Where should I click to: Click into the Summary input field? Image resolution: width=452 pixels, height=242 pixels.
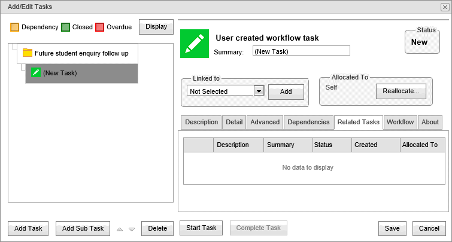click(x=301, y=51)
